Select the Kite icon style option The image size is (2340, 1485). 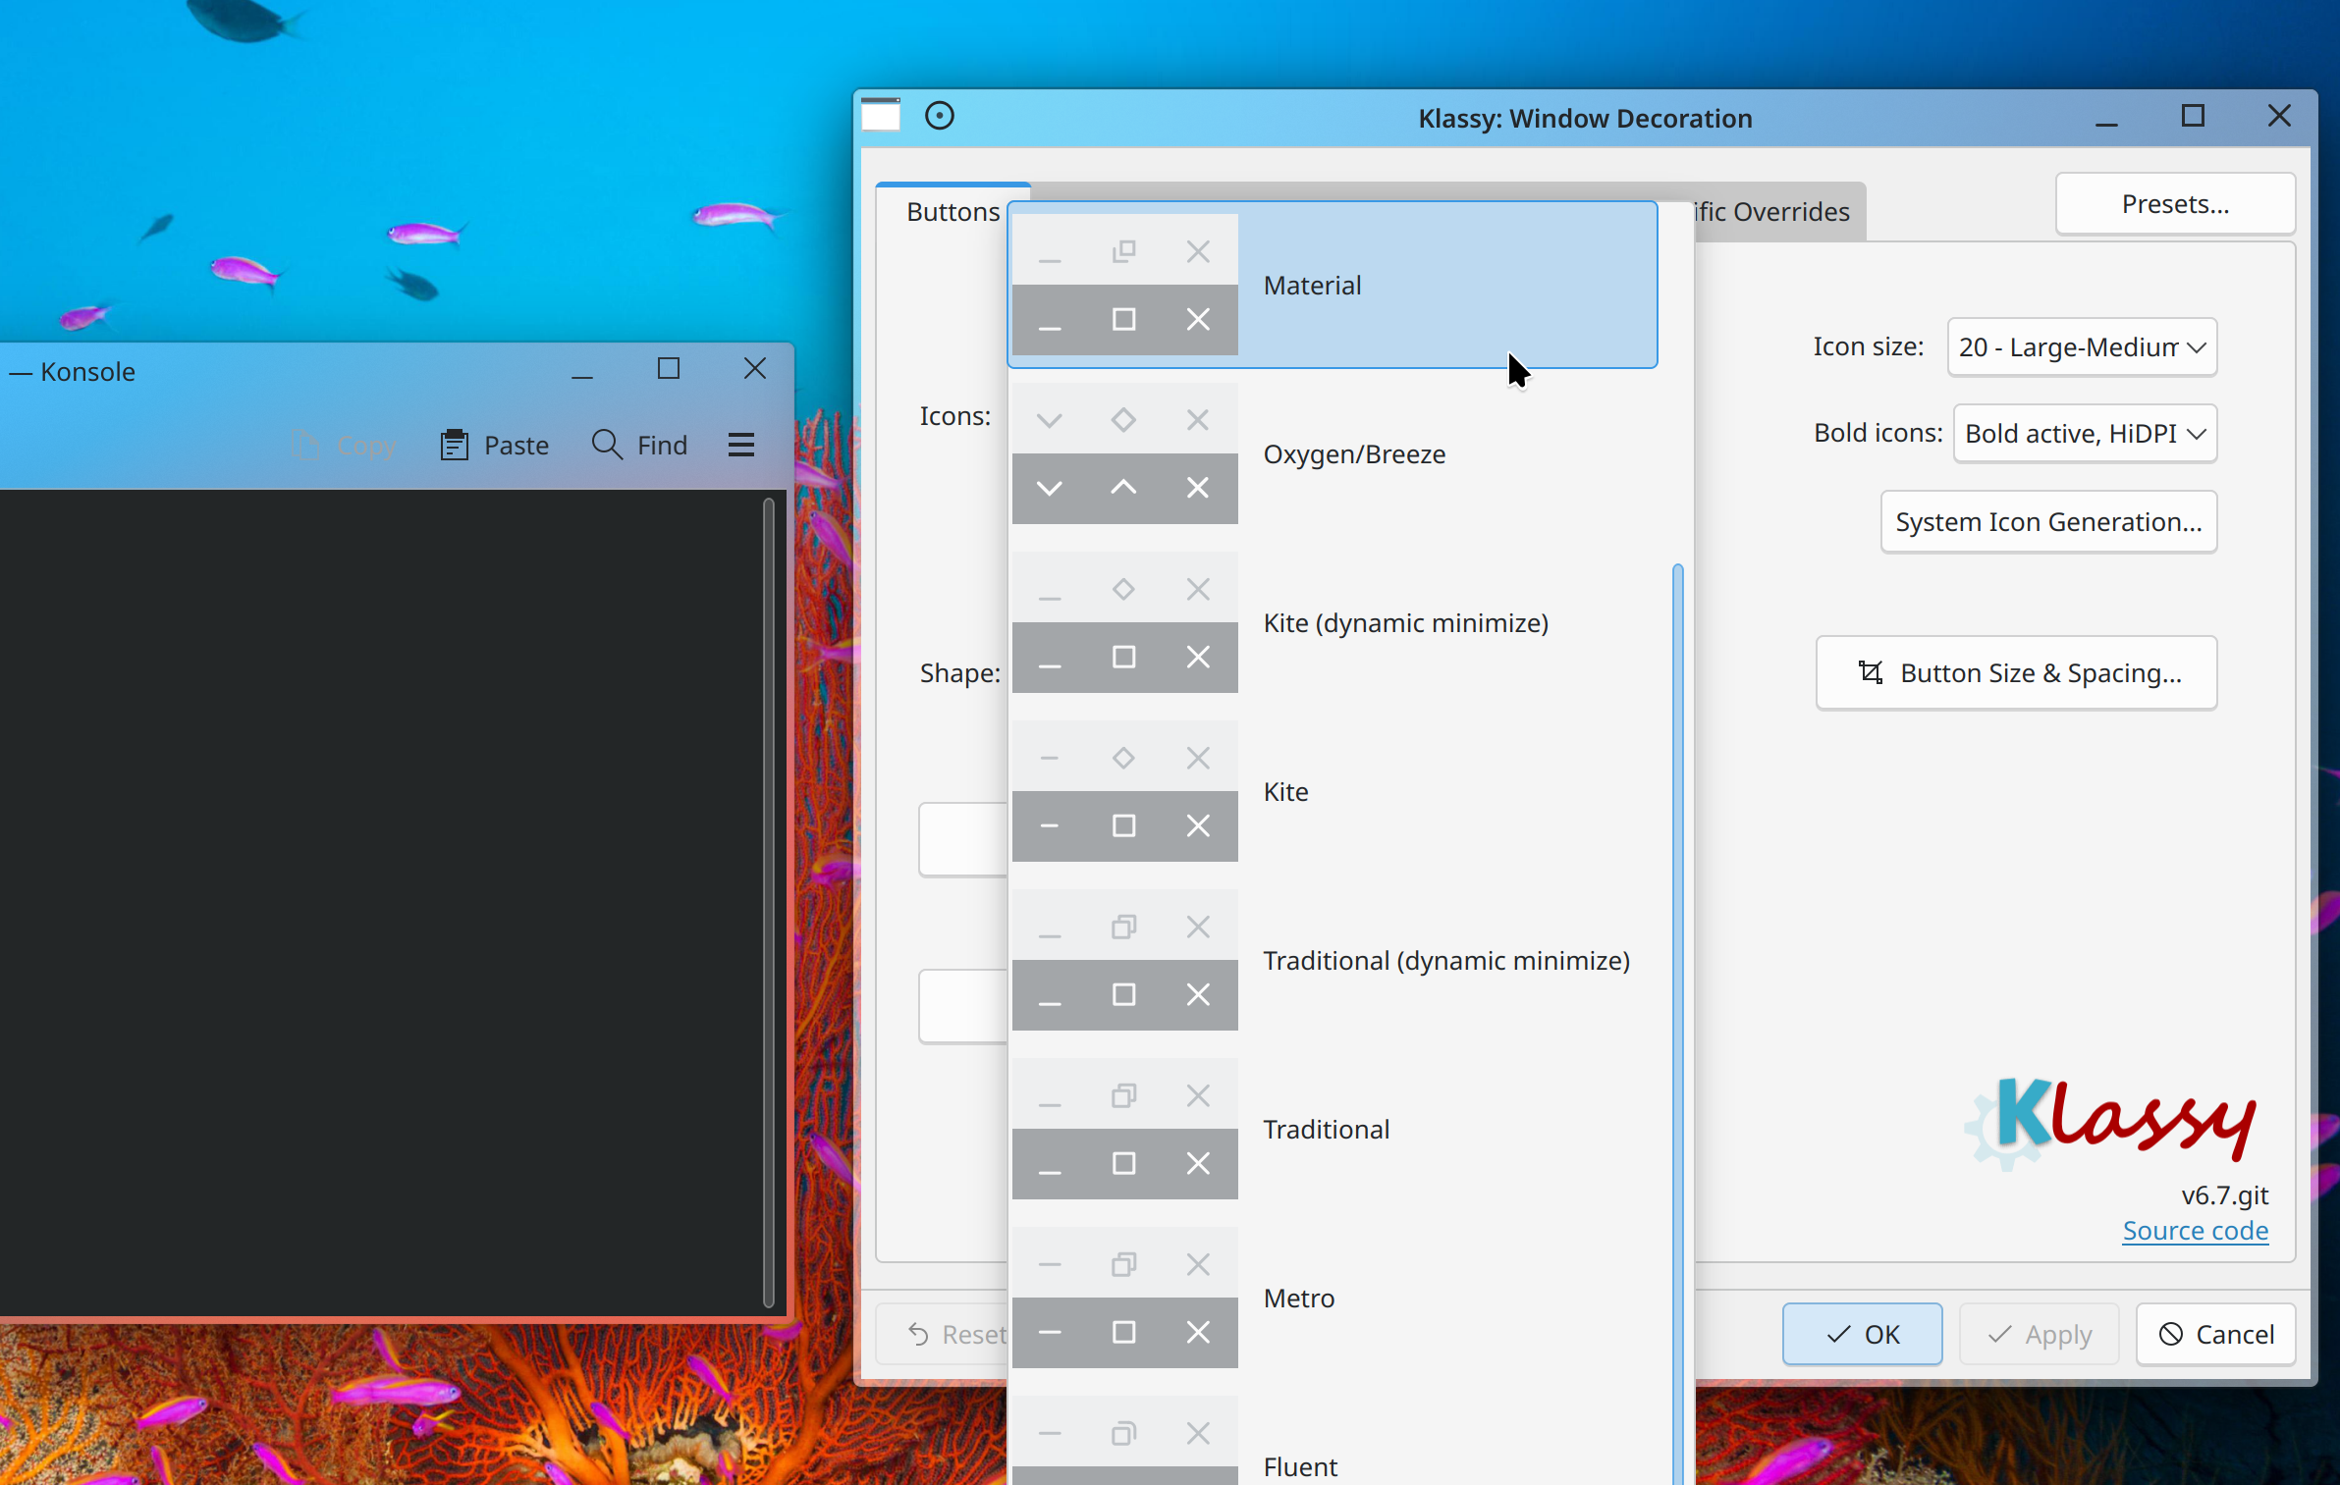click(1333, 791)
